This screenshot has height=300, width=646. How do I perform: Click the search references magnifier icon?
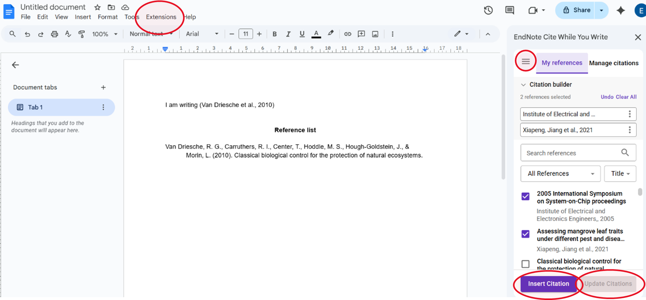pyautogui.click(x=625, y=153)
